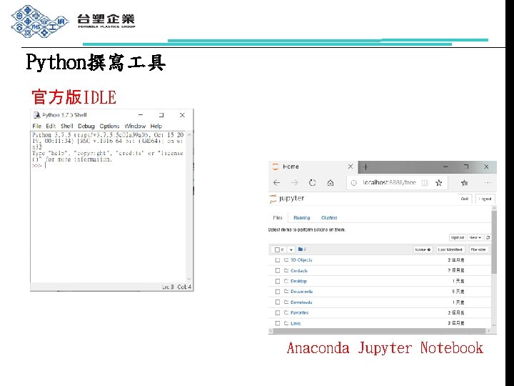Click the site info icon in address bar
This screenshot has width=514, height=386.
pos(353,183)
